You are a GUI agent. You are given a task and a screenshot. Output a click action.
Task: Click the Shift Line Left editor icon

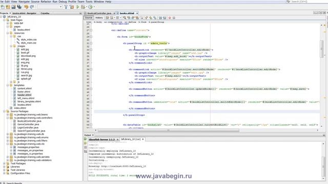(x=160, y=18)
